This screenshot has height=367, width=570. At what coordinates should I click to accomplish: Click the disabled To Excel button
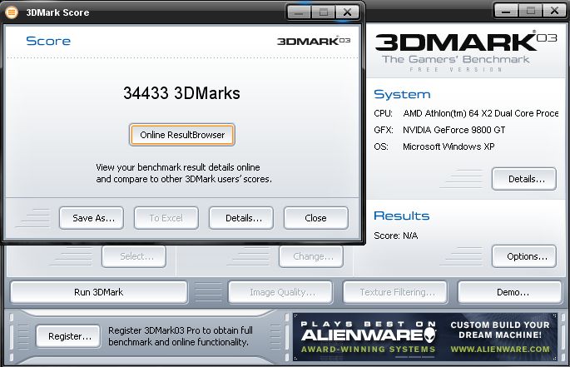point(166,218)
